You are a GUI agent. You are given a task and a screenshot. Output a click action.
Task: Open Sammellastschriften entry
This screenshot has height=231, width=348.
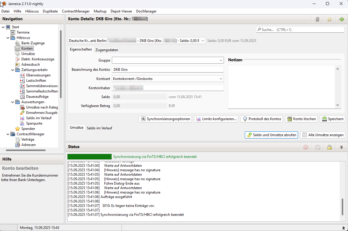pos(42,91)
